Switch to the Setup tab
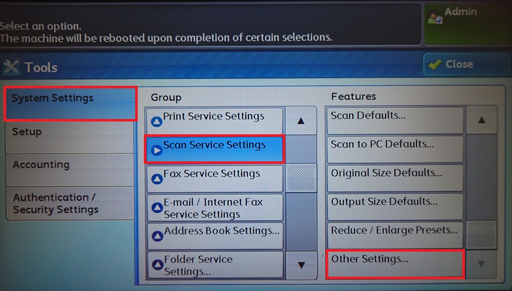The height and width of the screenshot is (291, 512). coord(69,137)
